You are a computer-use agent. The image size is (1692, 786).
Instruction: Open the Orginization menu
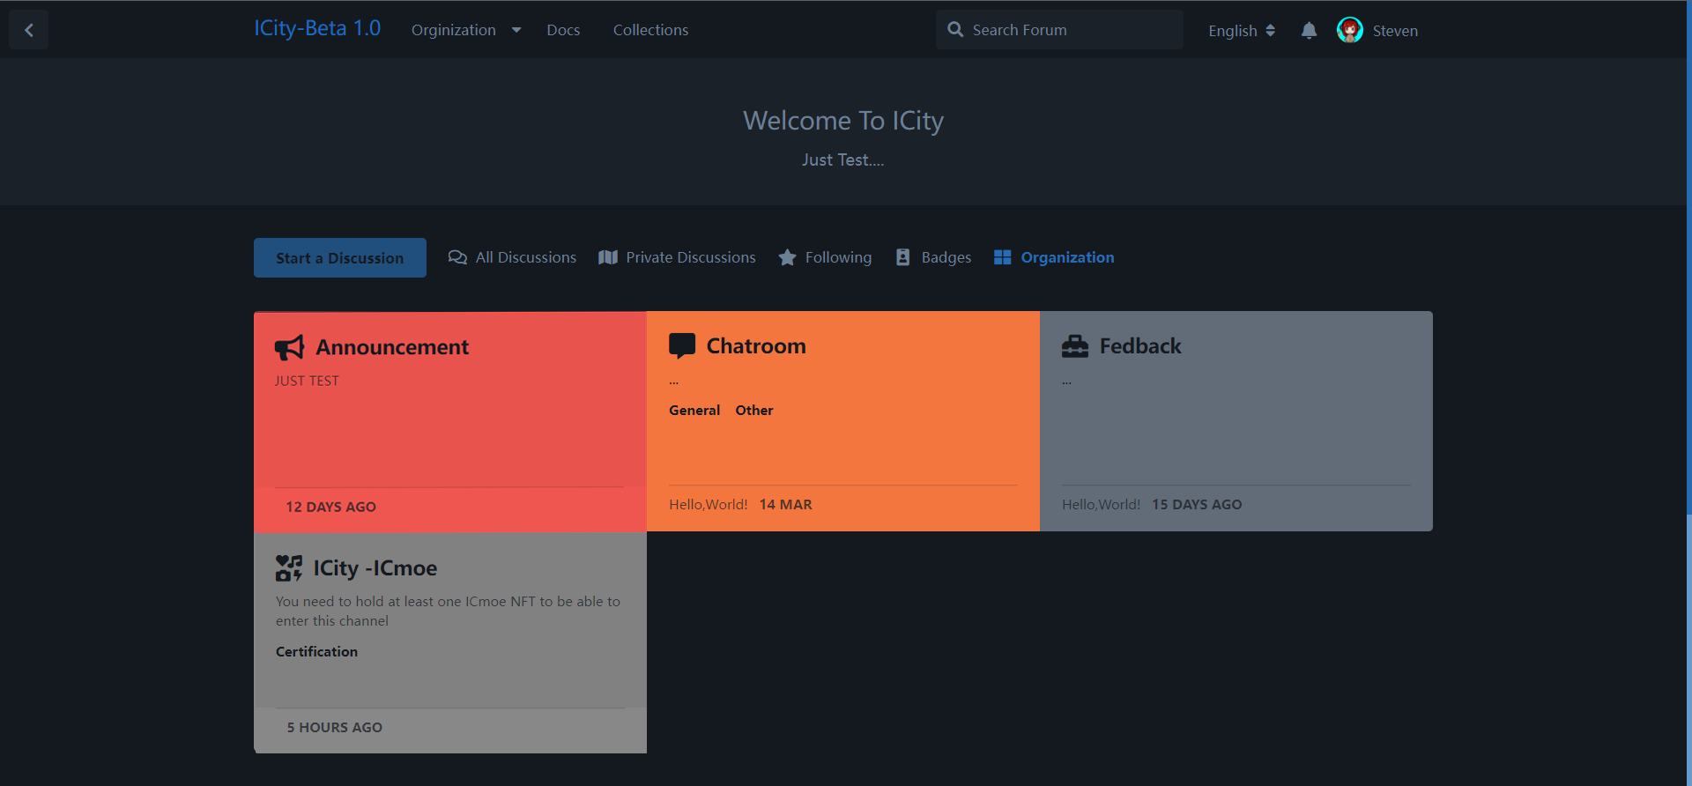[x=466, y=30]
